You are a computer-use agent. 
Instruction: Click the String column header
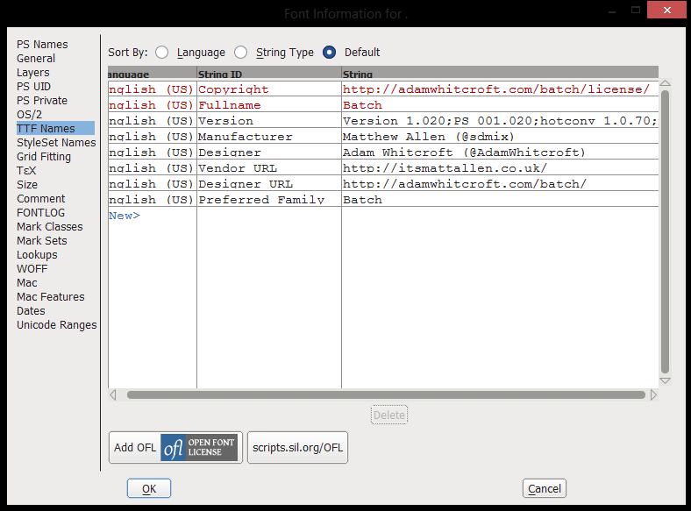pos(500,74)
